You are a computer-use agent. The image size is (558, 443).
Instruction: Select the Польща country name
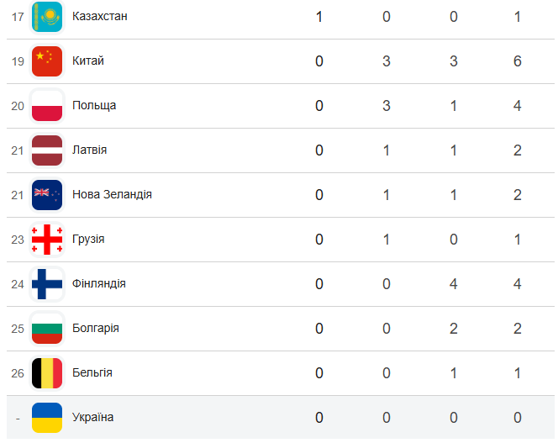94,105
